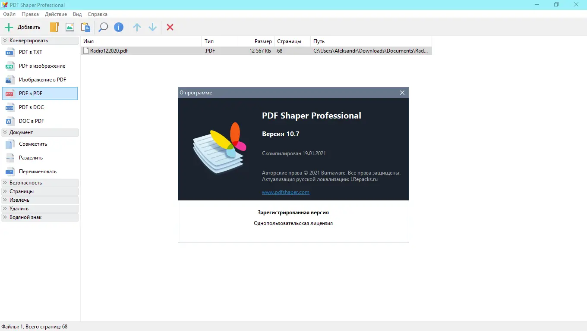Choose PDF в изображение in the sidebar
Viewport: 587px width, 331px height.
pos(40,66)
